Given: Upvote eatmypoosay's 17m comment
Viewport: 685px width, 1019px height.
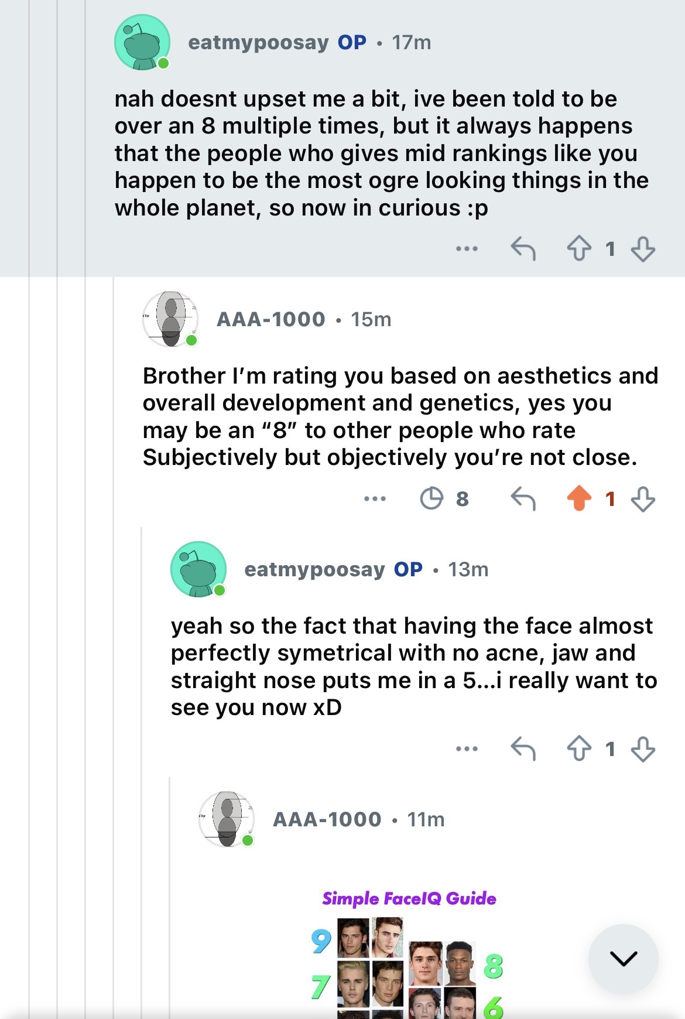Looking at the screenshot, I should point(578,248).
